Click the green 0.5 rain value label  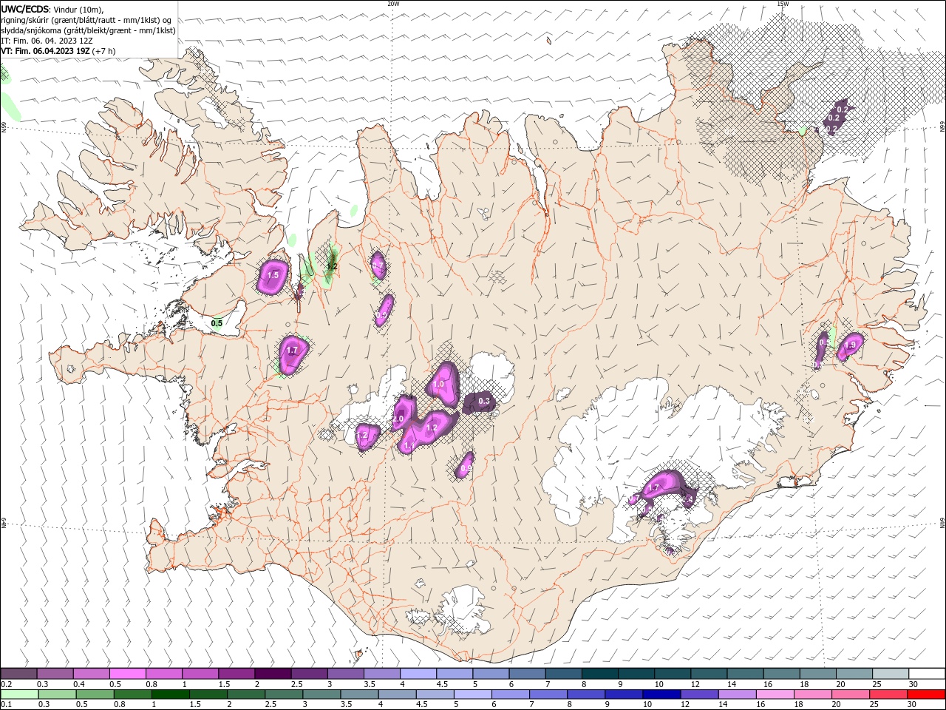[217, 323]
